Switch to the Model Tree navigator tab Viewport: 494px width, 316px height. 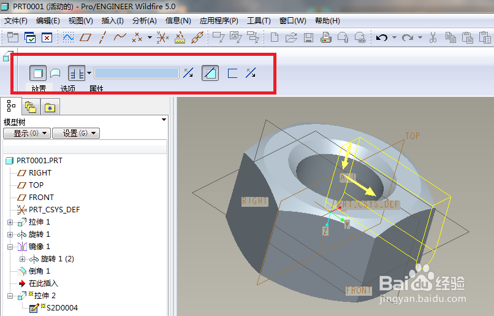[x=12, y=106]
